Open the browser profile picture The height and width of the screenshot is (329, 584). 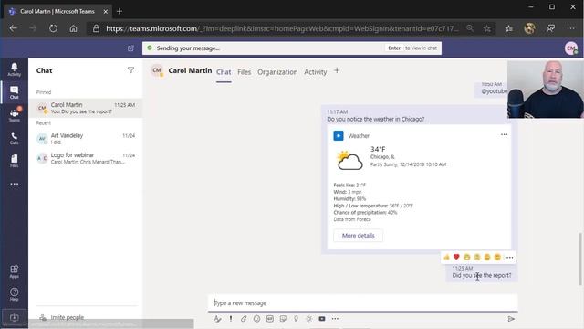(x=529, y=28)
